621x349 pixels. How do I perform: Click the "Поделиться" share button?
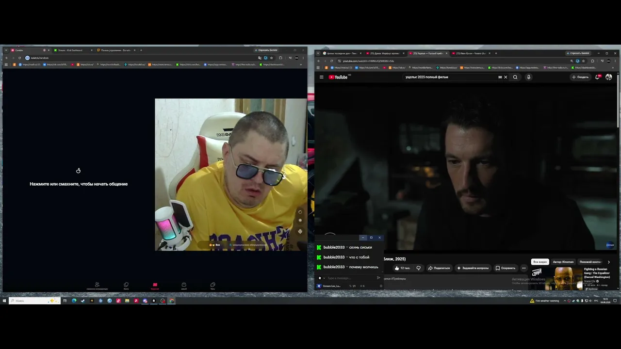click(439, 268)
